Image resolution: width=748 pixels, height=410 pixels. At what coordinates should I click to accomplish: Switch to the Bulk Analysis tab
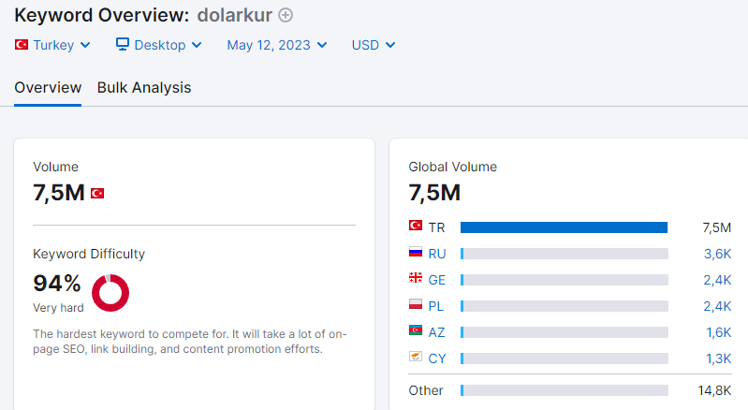[144, 88]
